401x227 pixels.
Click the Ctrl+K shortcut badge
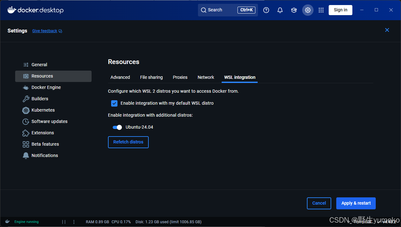coord(246,10)
